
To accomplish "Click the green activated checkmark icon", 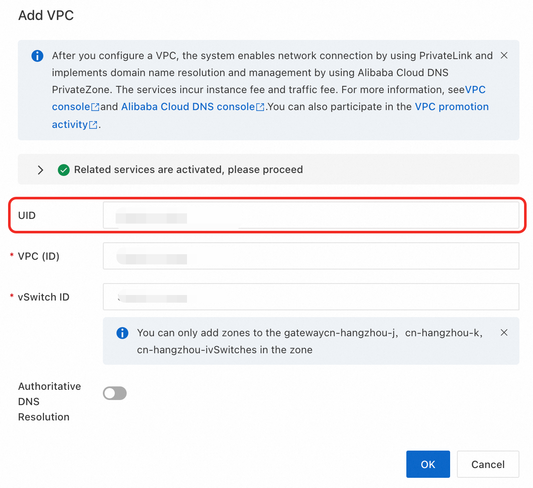I will point(64,170).
